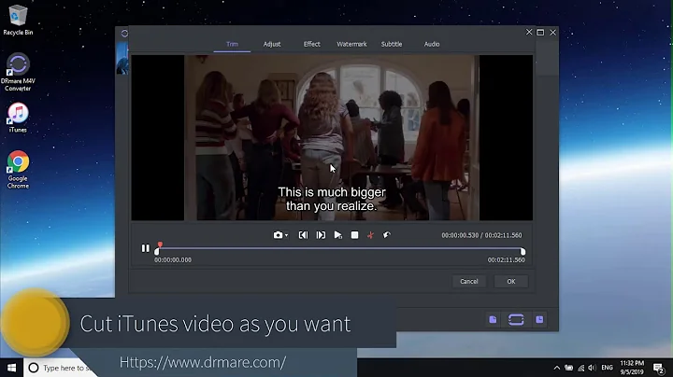
Task: Click the middle of the trim timeline bar
Action: tap(339, 248)
